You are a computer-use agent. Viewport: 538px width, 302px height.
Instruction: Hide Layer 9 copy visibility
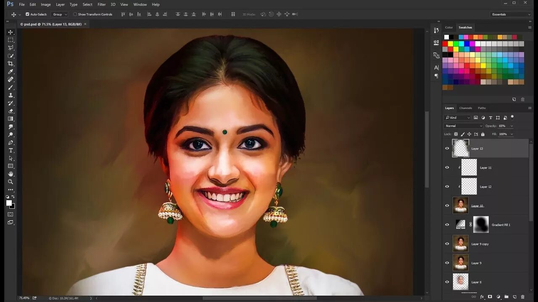(x=447, y=244)
